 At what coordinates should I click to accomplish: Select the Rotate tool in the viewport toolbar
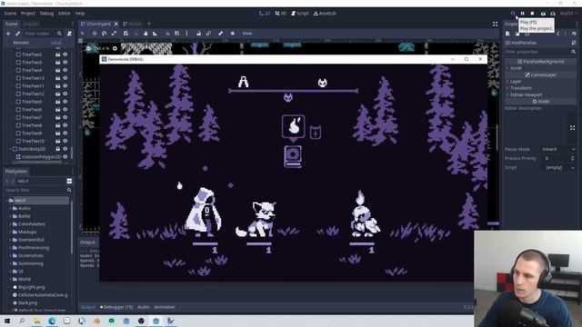(x=104, y=34)
